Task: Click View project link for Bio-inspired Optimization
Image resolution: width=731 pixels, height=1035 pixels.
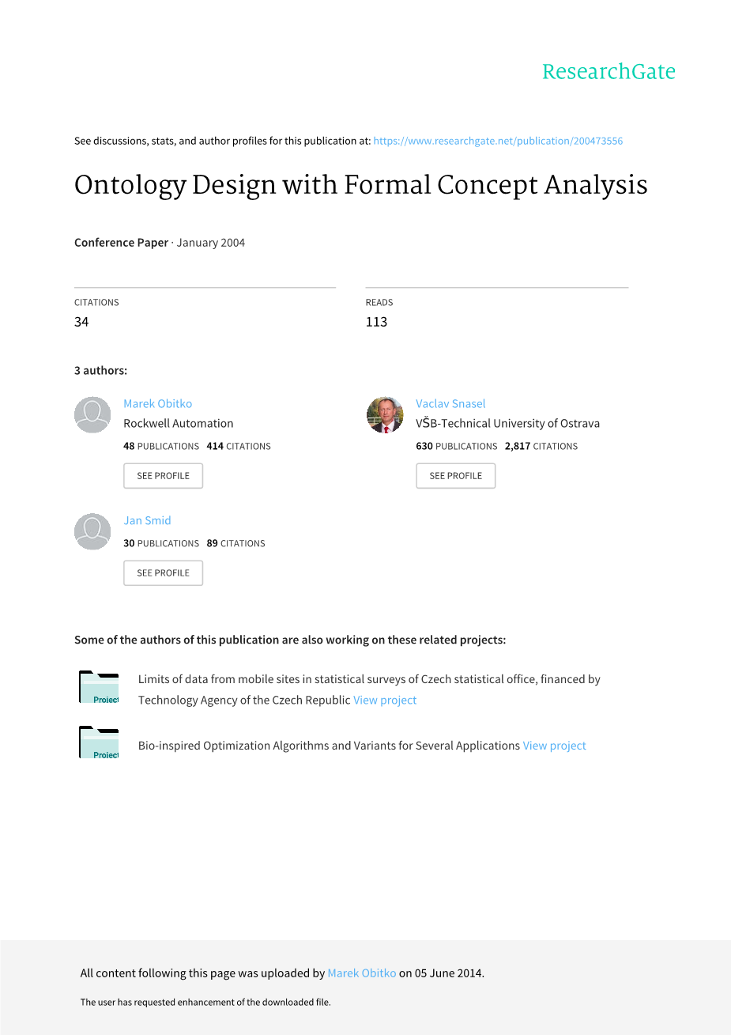Action: coord(554,746)
